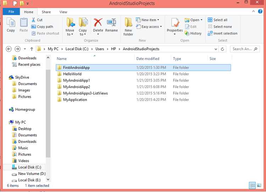Open the New item dropdown
Image resolution: width=266 pixels, height=192 pixels.
pyautogui.click(x=148, y=20)
